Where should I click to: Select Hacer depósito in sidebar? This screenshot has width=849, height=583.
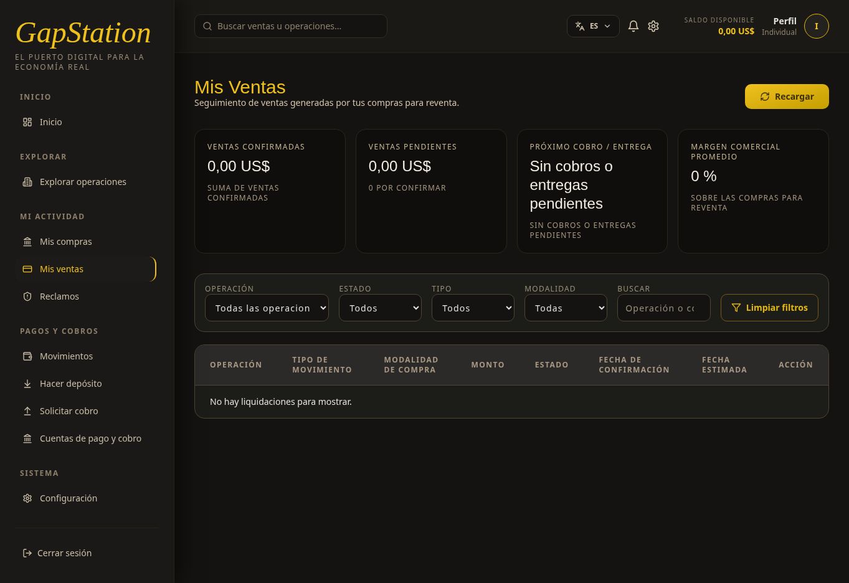pyautogui.click(x=87, y=384)
